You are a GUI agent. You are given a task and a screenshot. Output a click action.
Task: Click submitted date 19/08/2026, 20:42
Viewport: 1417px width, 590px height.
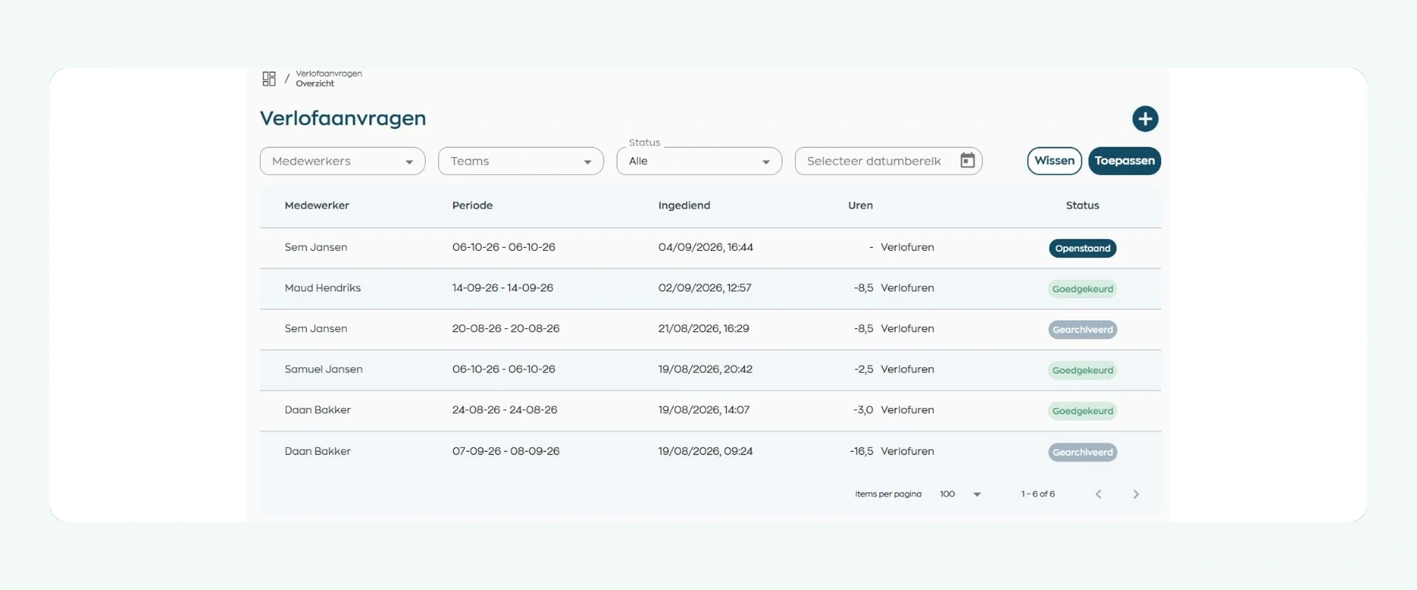point(705,369)
